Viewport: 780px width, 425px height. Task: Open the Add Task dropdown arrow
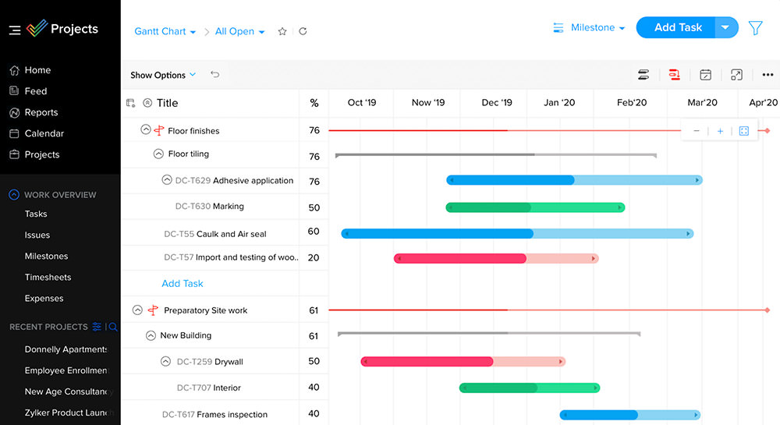coord(725,28)
